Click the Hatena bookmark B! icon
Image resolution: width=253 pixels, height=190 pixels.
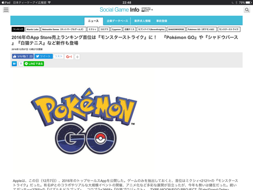coord(14,64)
